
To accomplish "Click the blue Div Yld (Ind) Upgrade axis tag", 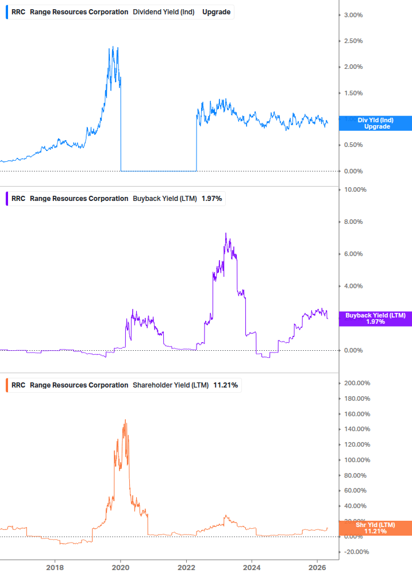I will pyautogui.click(x=375, y=123).
